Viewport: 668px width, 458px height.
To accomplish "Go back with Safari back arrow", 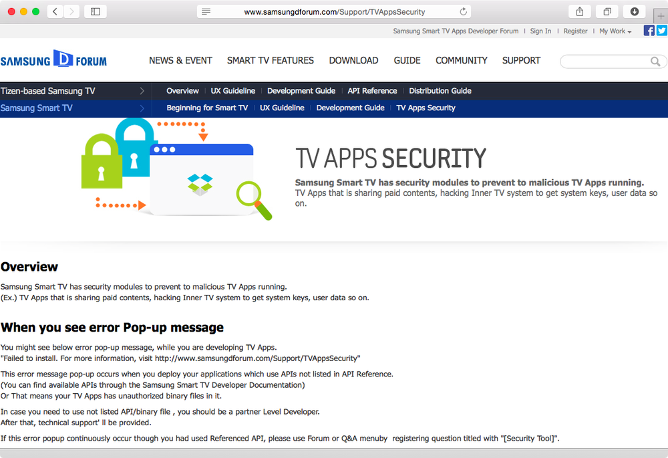I will click(55, 11).
